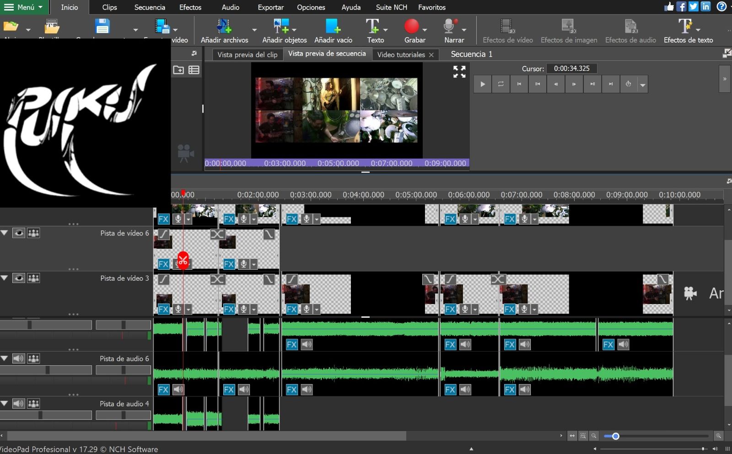Mute Pista de audio 6
Viewport: 732px width, 454px height.
click(x=18, y=358)
